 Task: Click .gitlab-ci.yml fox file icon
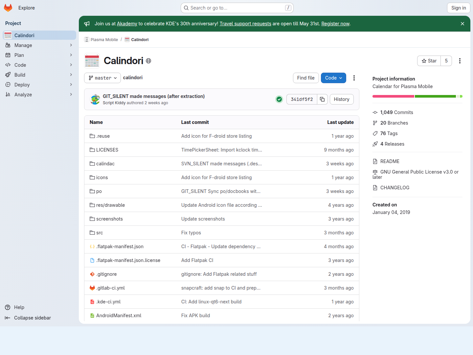click(x=92, y=288)
